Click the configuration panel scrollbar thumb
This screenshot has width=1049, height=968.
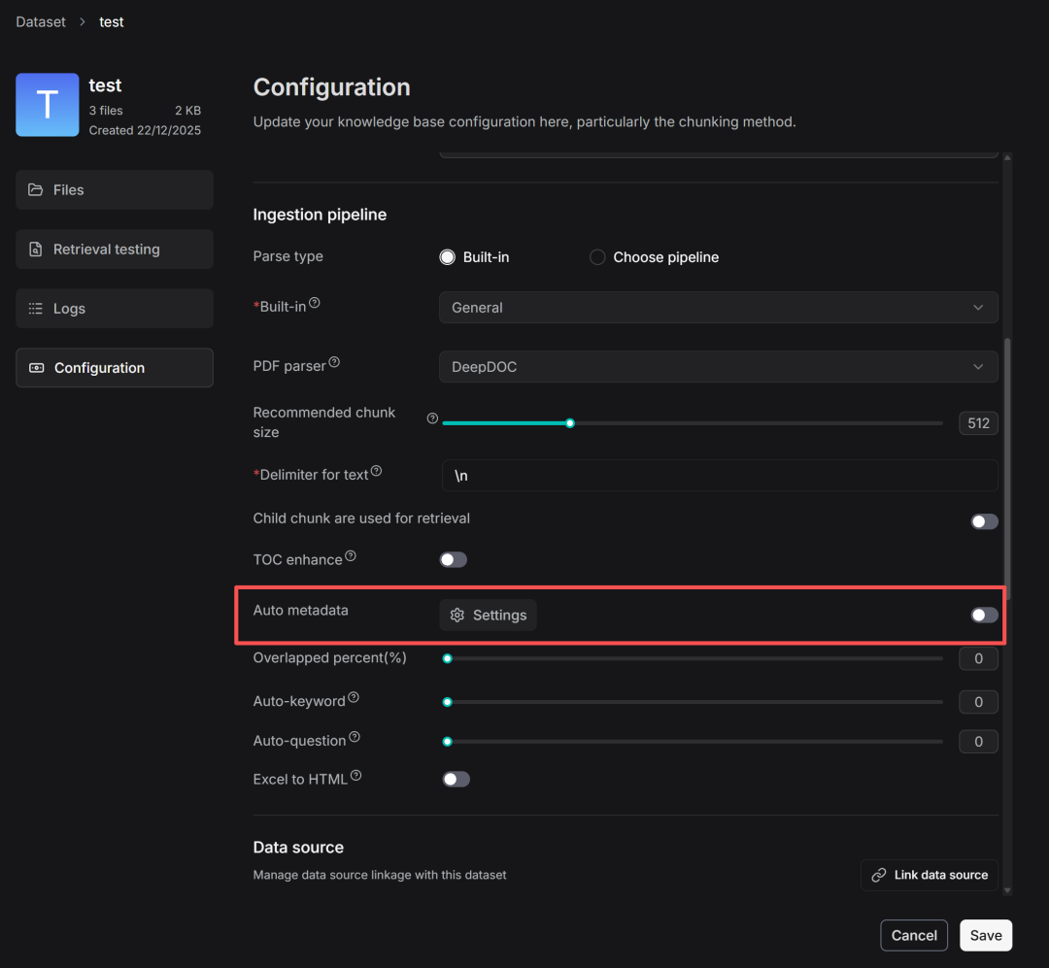tap(1007, 468)
